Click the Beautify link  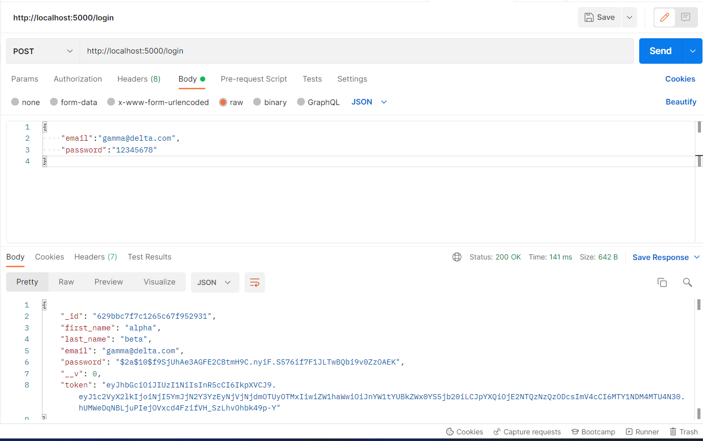681,102
